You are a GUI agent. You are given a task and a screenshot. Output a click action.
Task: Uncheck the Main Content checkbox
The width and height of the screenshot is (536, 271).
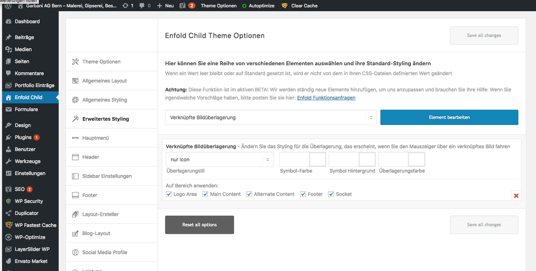pyautogui.click(x=205, y=194)
